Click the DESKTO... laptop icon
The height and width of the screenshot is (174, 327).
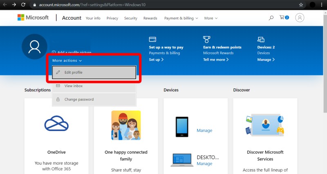point(182,160)
